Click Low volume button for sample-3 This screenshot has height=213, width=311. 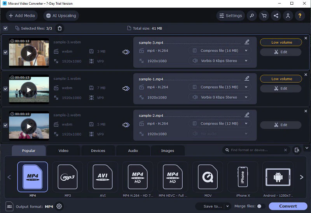pyautogui.click(x=281, y=42)
